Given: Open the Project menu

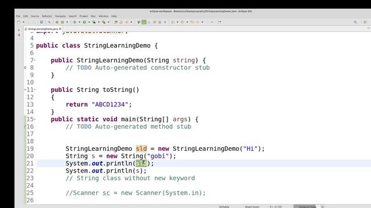Looking at the screenshot, I should 83,16.
